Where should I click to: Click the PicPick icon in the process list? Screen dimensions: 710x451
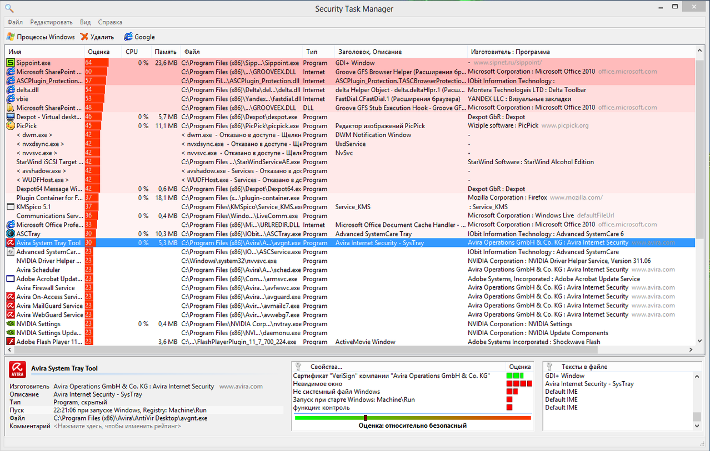pyautogui.click(x=11, y=125)
